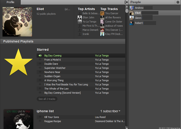
Task: Click the See all 2 tracks button
Action: point(47,99)
